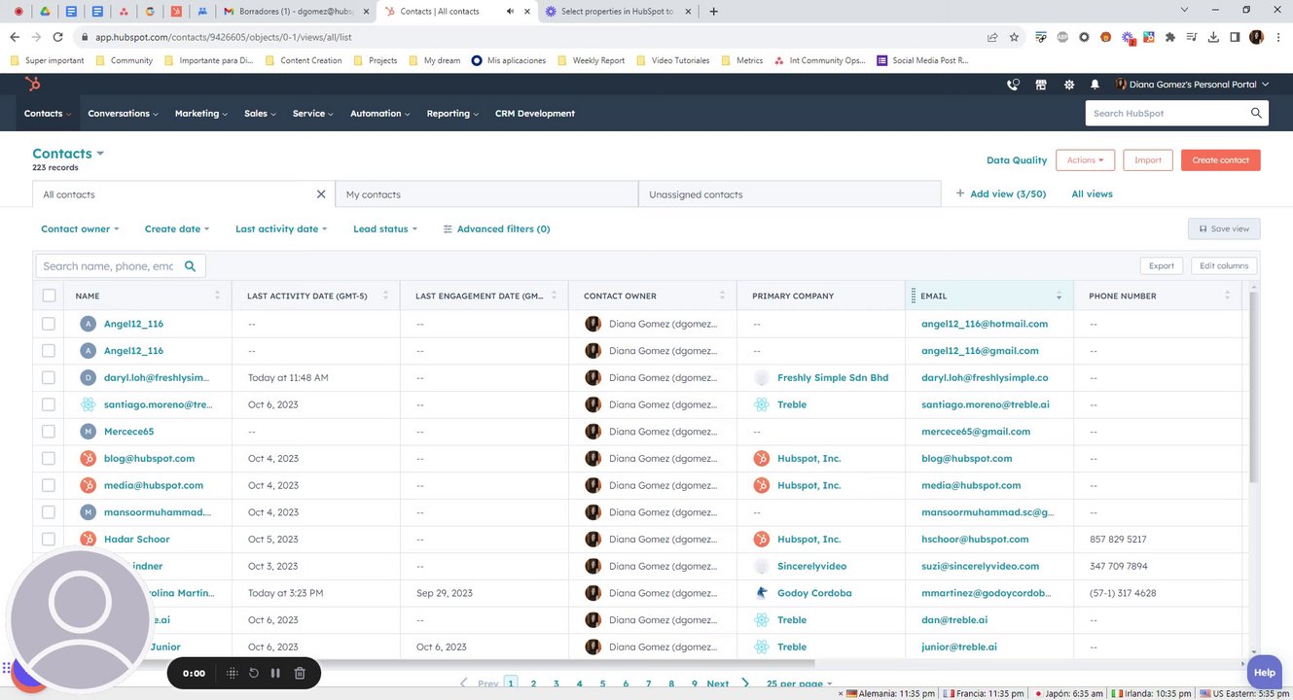Bookmark this page with the star icon
Screen dimensions: 1293x700
[x=1014, y=37]
